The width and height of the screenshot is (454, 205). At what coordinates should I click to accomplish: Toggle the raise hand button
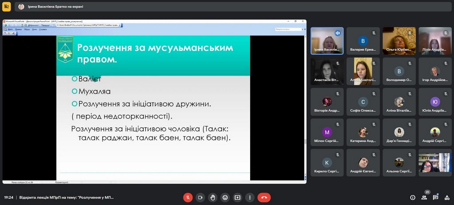pyautogui.click(x=213, y=197)
